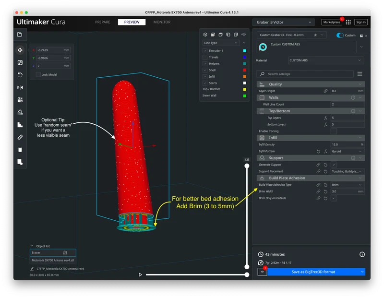Open Per Model Settings tool
384x298 pixels.
click(20, 100)
